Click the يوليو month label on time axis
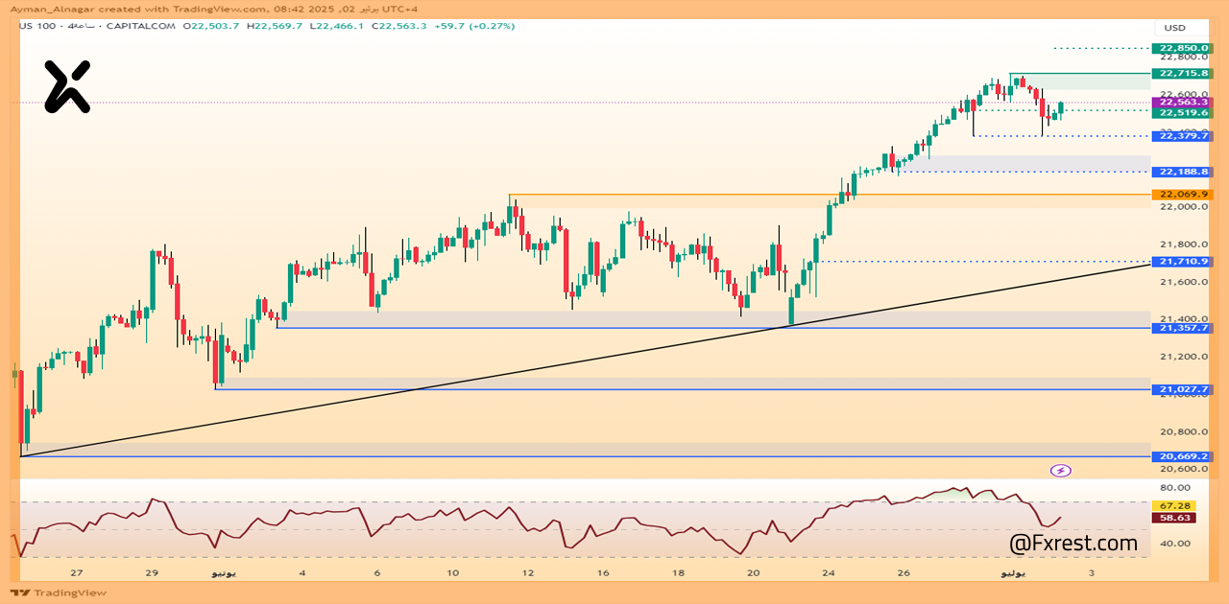 (1013, 572)
